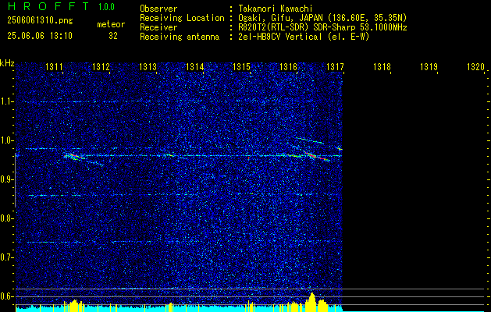This screenshot has width=491, height=312.
Task: Click the faint echo arc above 1.0 kHz
Action: (309, 140)
